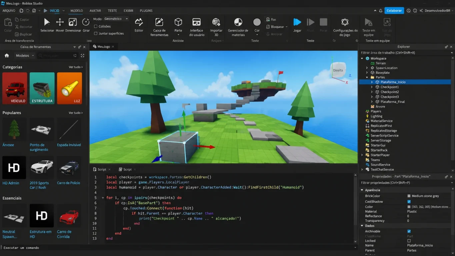Open the ARQUIVO menu
Viewport: 455px width, 256px height.
[x=9, y=11]
